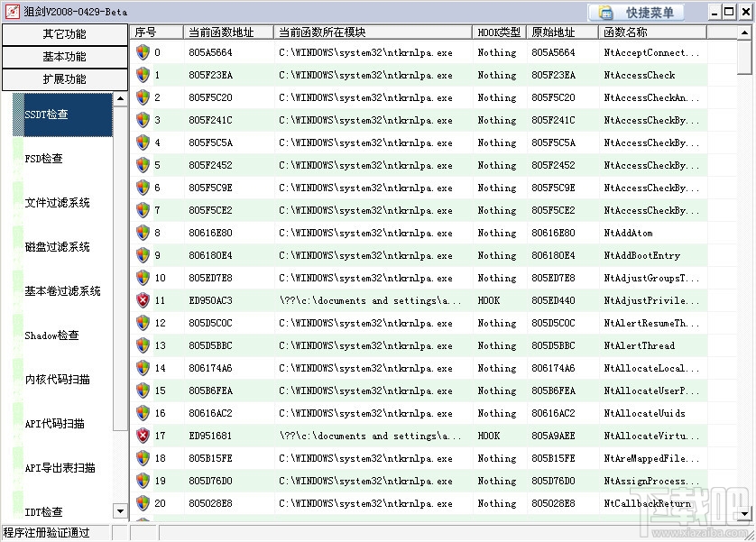Image resolution: width=756 pixels, height=542 pixels.
Task: Sort by the 序号 column header
Action: 157,32
